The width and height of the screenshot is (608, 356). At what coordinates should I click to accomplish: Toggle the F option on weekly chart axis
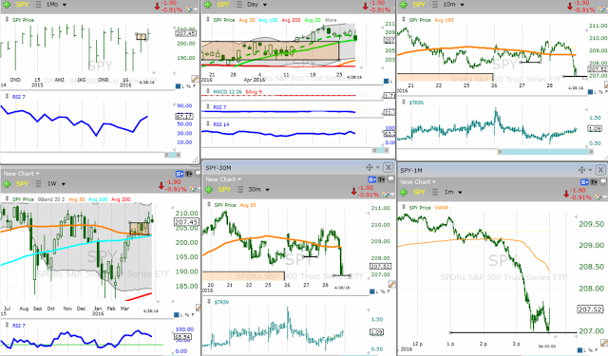point(193,315)
